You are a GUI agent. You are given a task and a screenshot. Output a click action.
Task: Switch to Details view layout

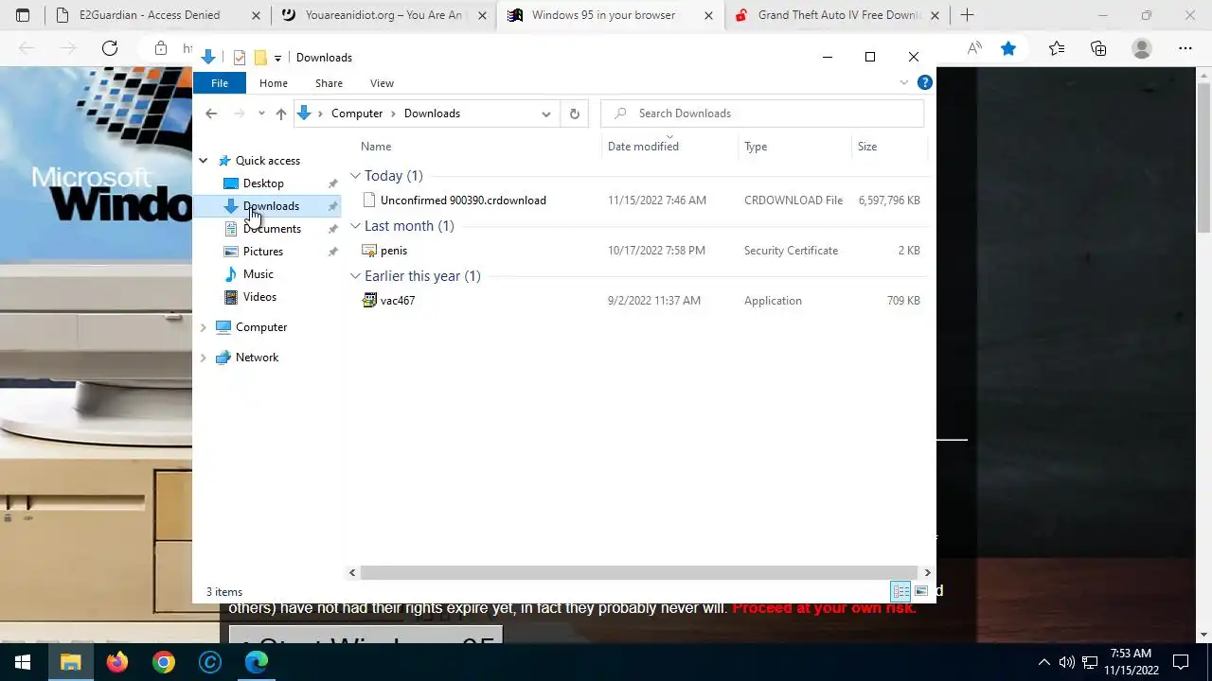click(900, 591)
